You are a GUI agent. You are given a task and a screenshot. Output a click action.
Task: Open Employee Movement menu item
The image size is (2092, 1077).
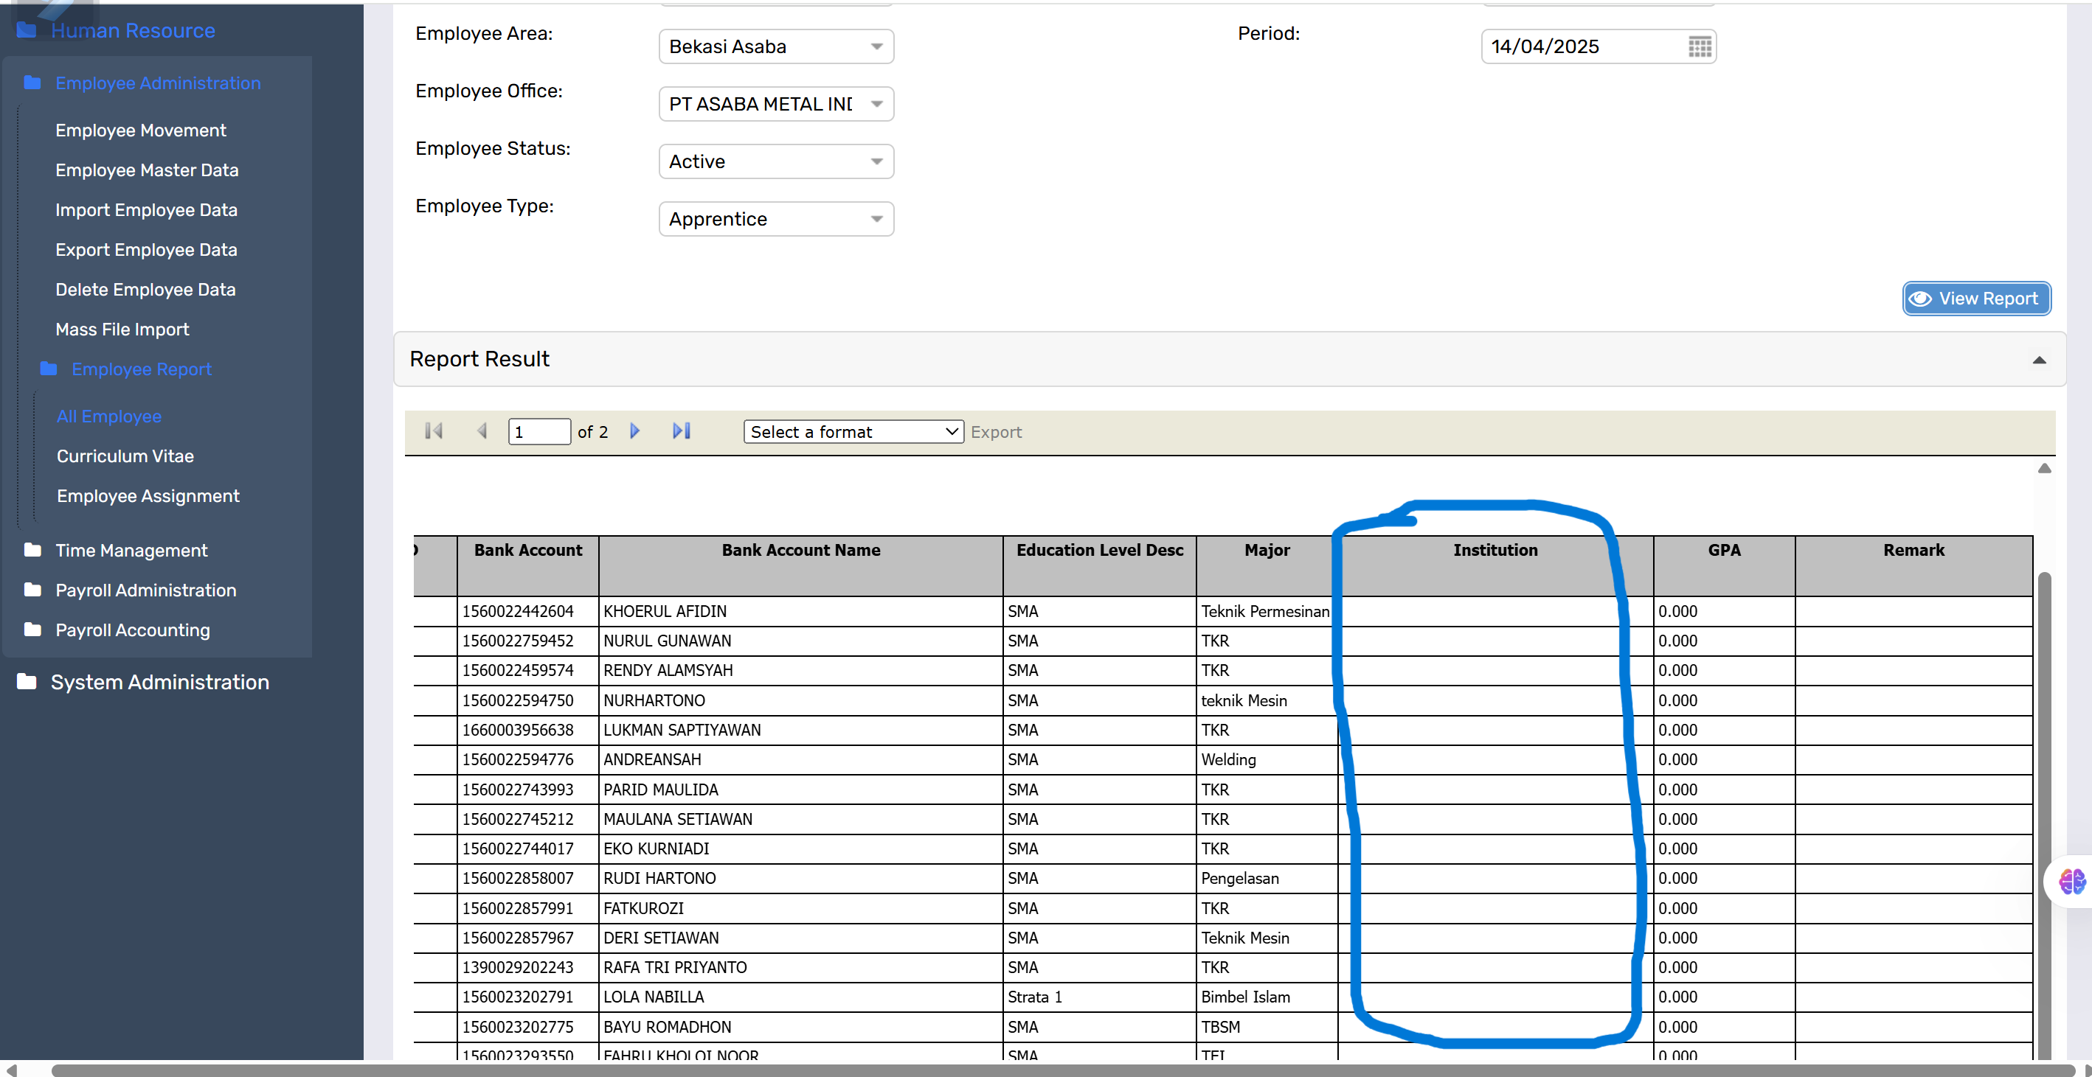pos(140,130)
